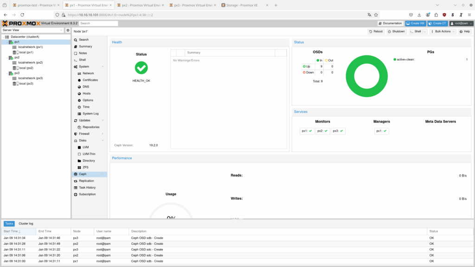Open the browser downloads panel
This screenshot has width=475, height=267.
[x=419, y=15]
